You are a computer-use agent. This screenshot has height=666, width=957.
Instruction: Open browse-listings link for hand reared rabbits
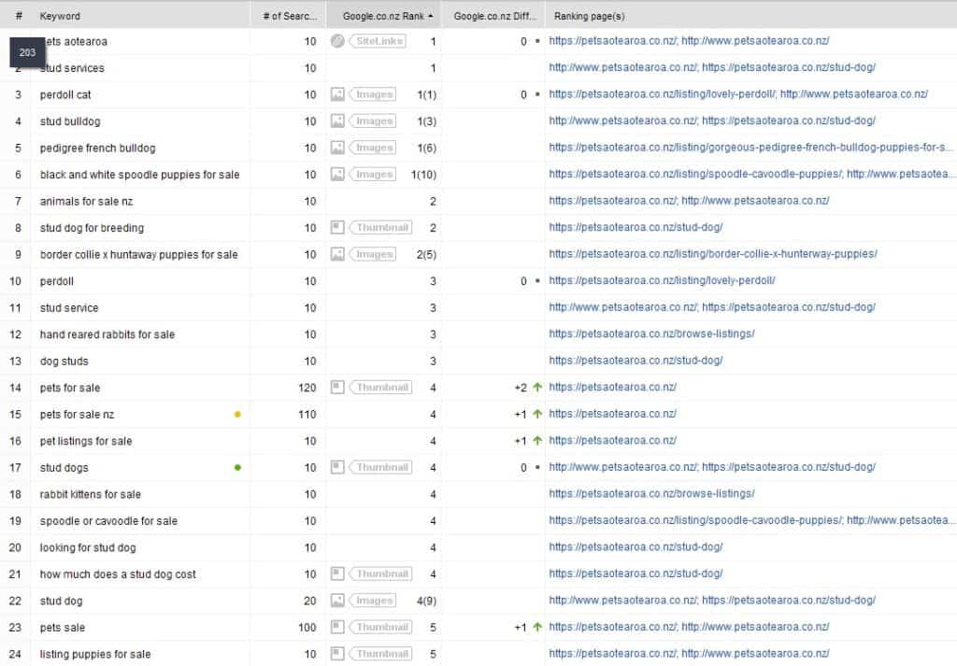[x=651, y=333]
